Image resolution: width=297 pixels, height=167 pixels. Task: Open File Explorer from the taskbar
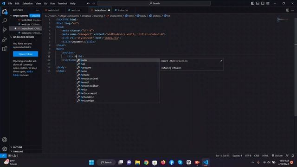click(x=137, y=162)
